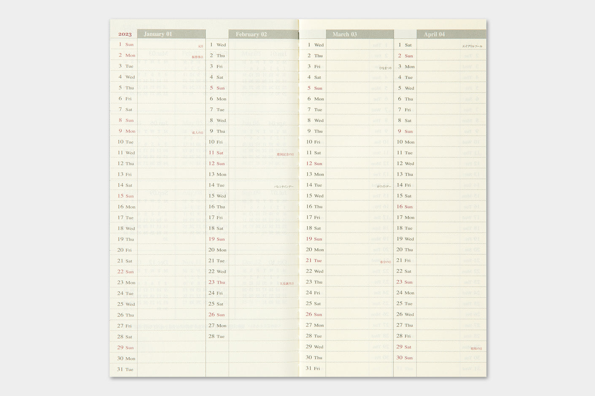Select the April 04 month header
Viewport: 595px width, 396px height.
451,34
